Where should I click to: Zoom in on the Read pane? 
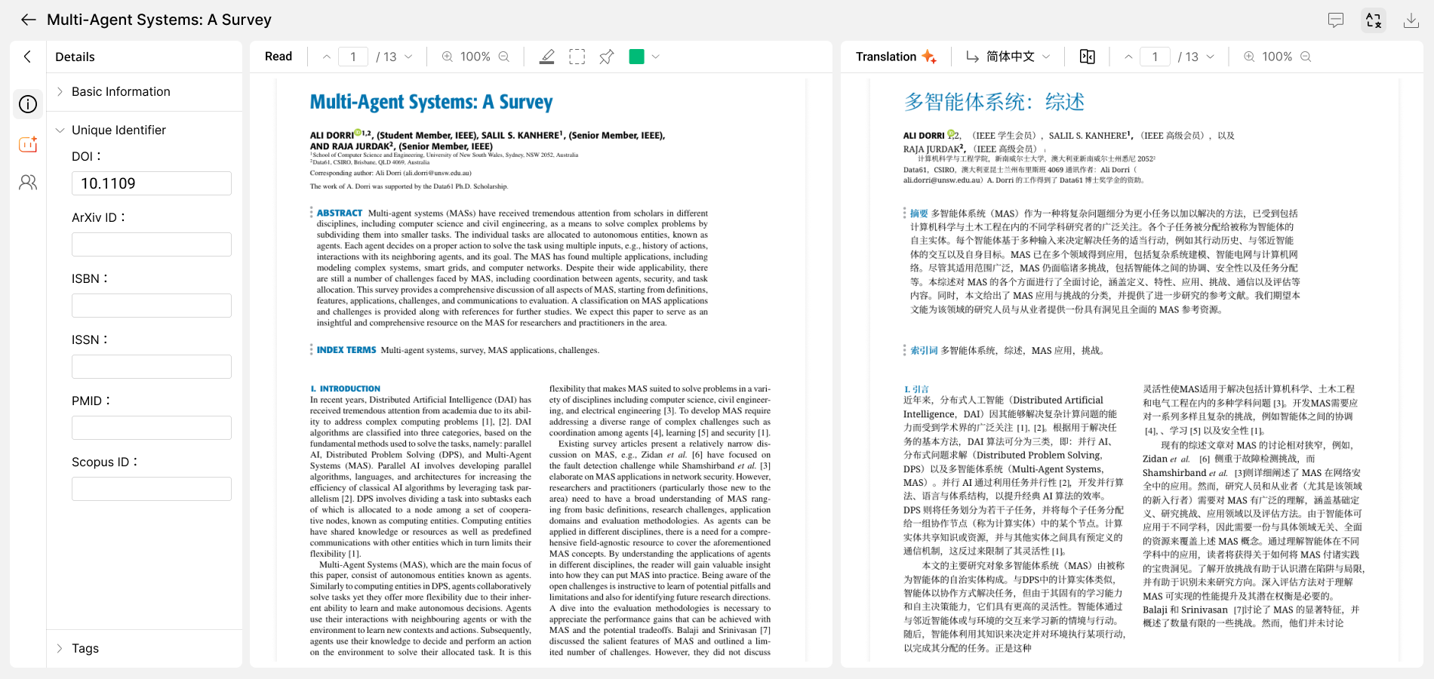coord(448,57)
